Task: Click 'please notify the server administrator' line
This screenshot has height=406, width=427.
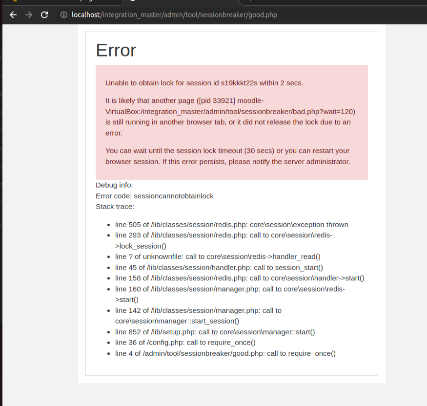Action: pos(228,161)
